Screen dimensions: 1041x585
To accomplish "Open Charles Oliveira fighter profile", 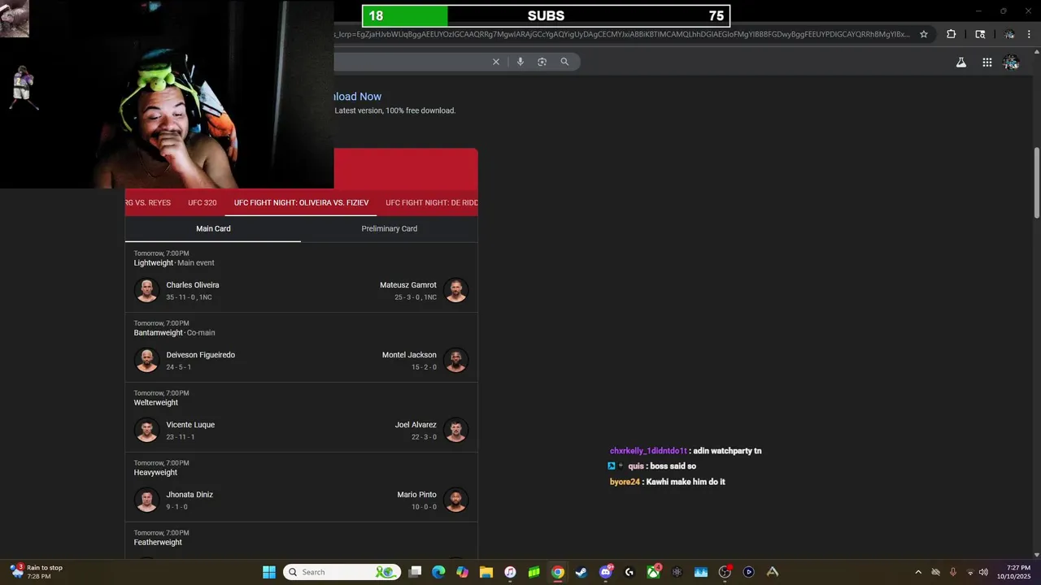I will point(193,285).
